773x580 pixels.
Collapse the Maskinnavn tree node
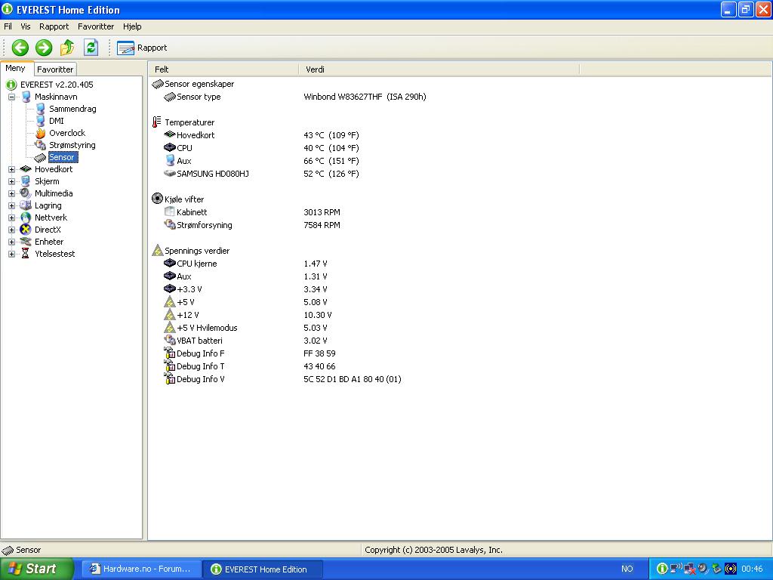tap(11, 97)
